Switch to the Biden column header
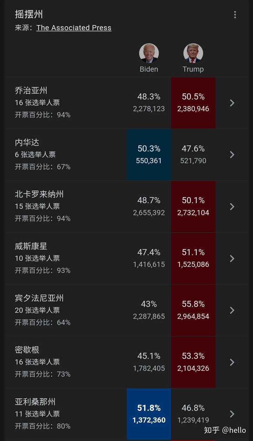253x441 pixels. point(149,69)
